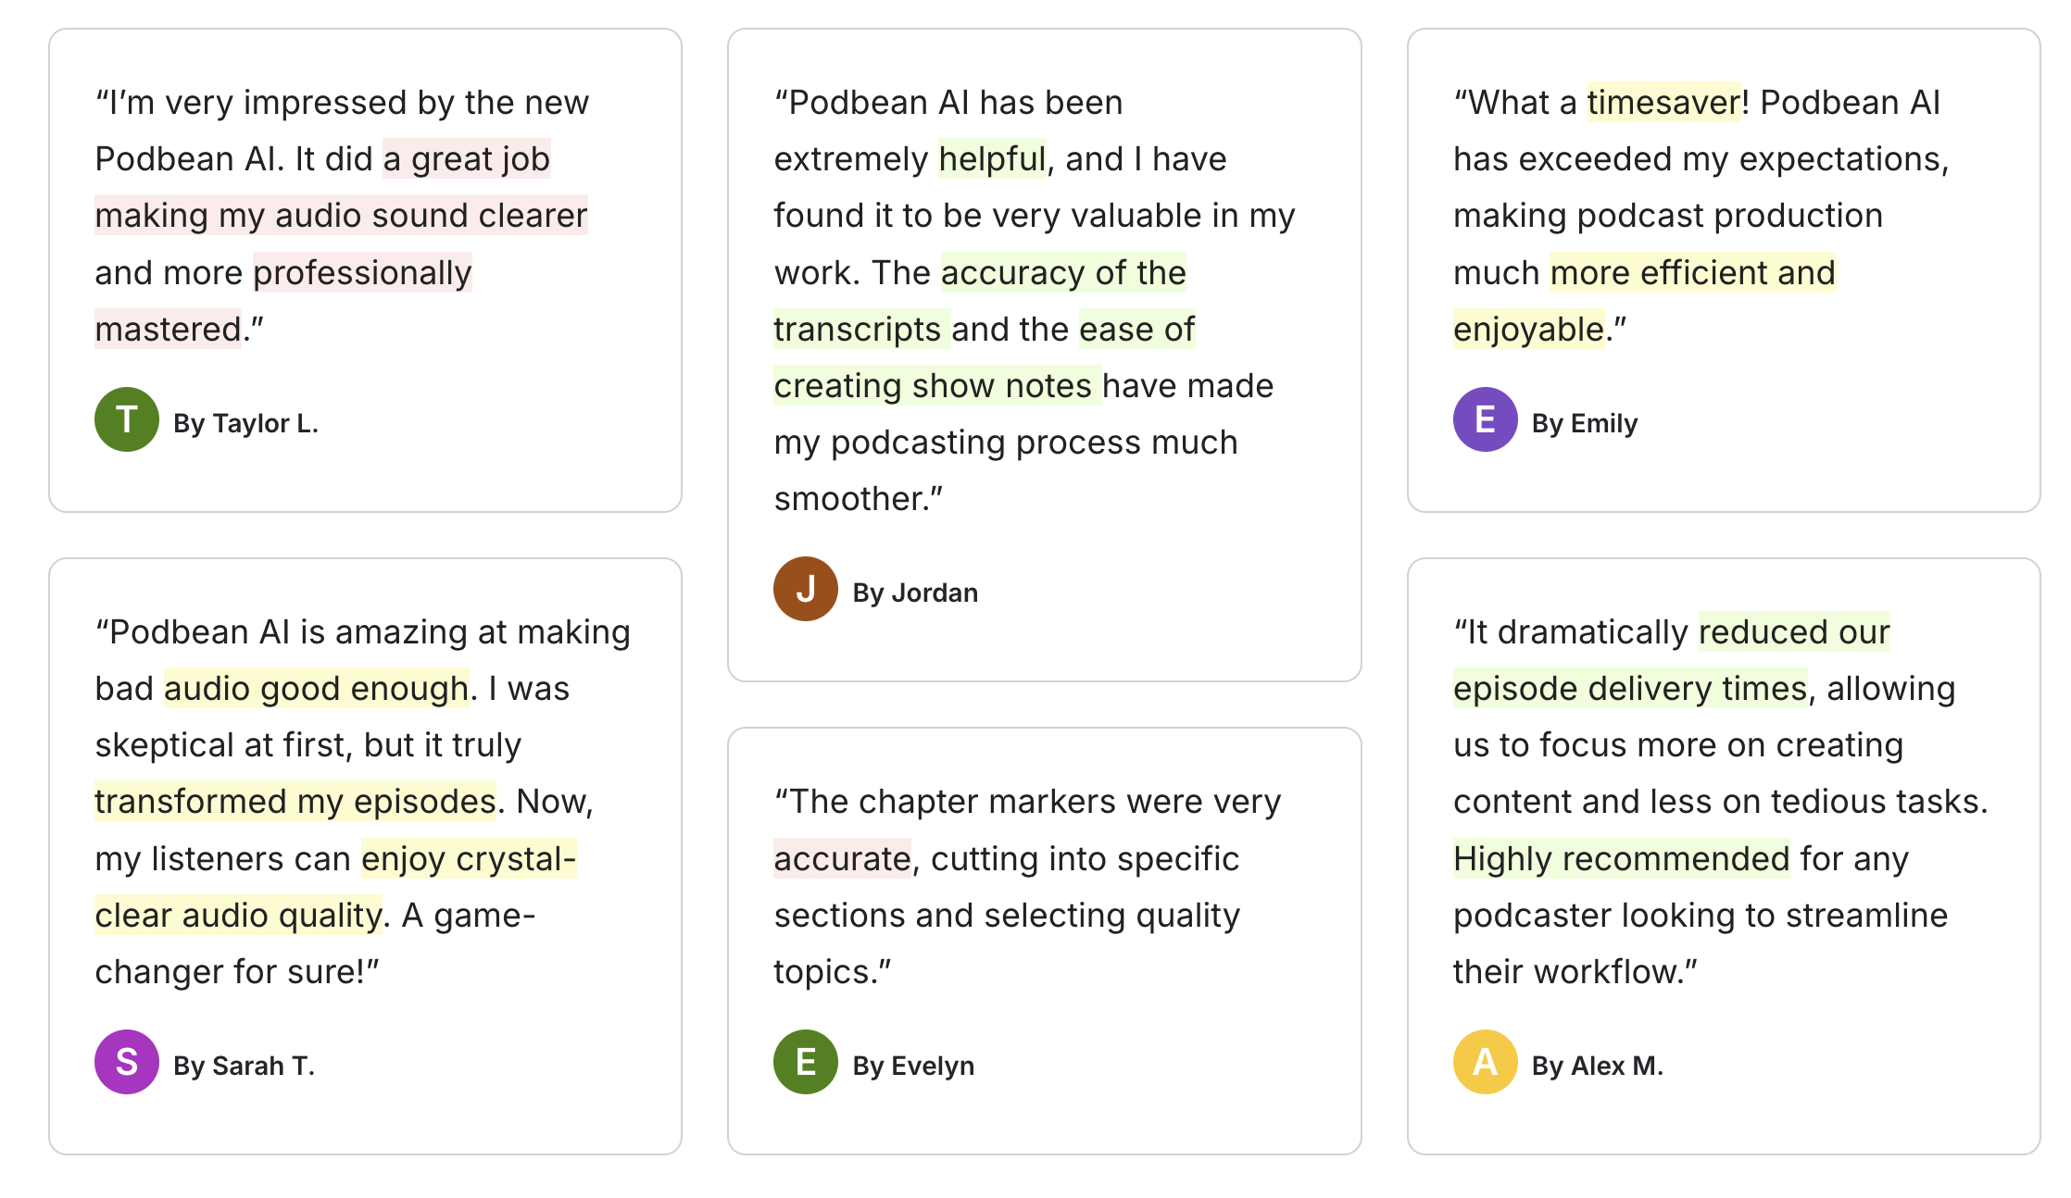The image size is (2071, 1198).
Task: Click Sarah T.'s magenta S avatar
Action: 127,1062
